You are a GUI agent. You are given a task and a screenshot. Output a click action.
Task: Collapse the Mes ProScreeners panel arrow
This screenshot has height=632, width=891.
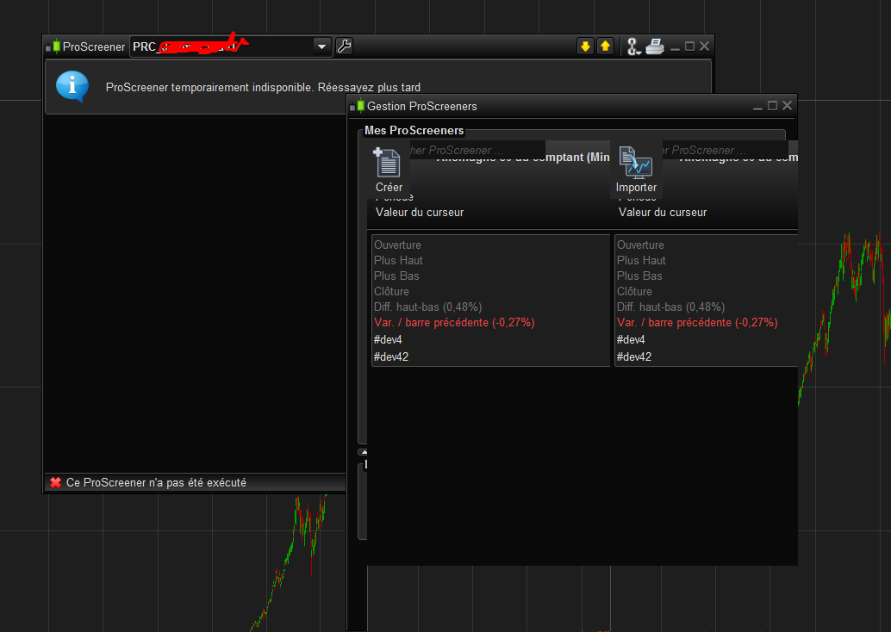363,453
